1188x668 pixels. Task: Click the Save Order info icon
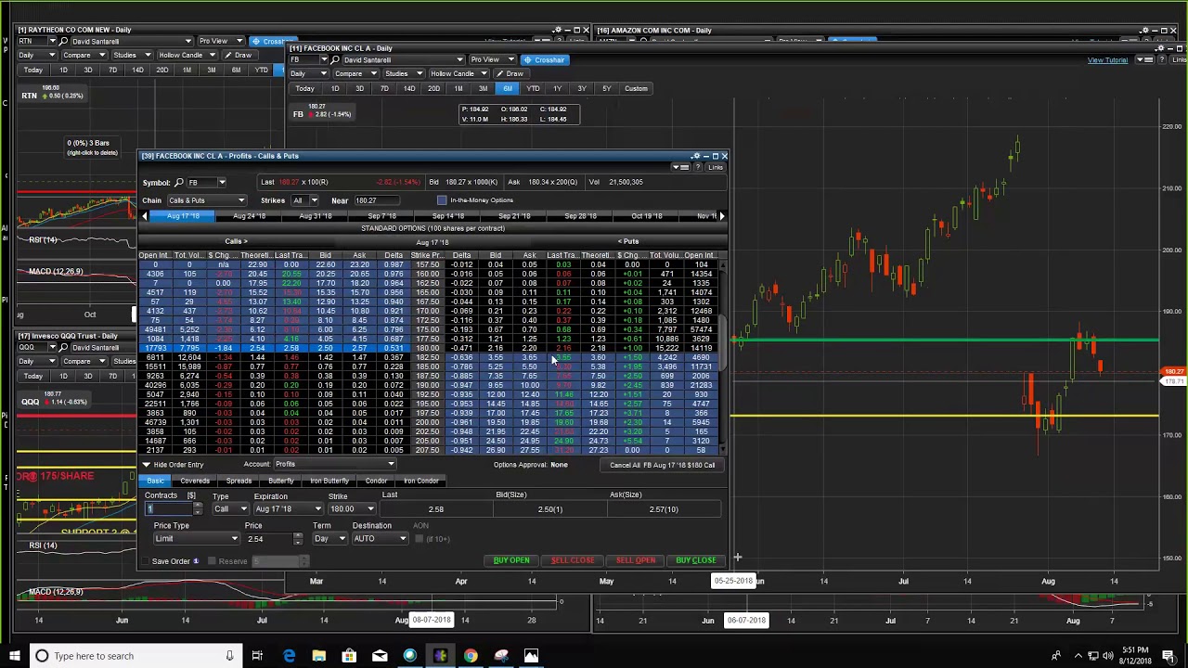coord(196,561)
